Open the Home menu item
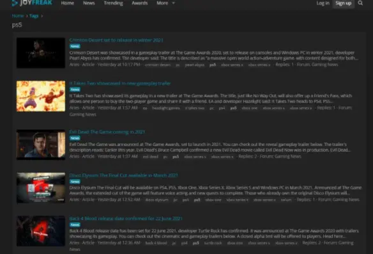Image resolution: width=373 pixels, height=254 pixels. [x=67, y=3]
